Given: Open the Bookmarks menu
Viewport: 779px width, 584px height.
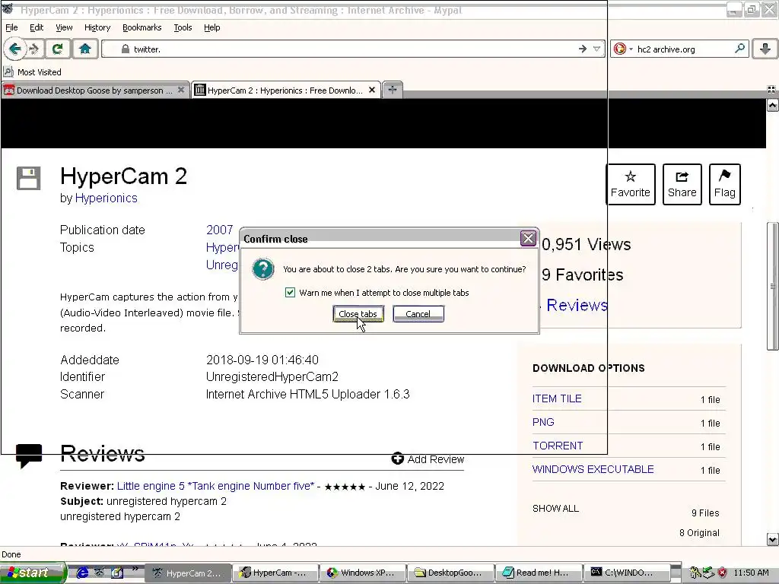Looking at the screenshot, I should coord(141,27).
